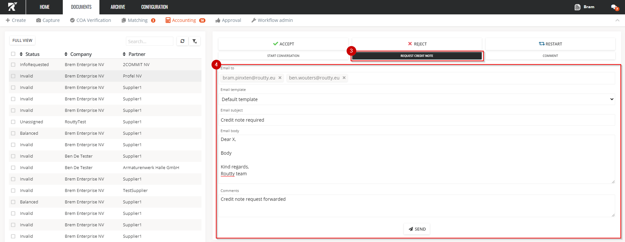
Task: Remove ben.wouters@routty.eu recipient
Action: pos(344,78)
